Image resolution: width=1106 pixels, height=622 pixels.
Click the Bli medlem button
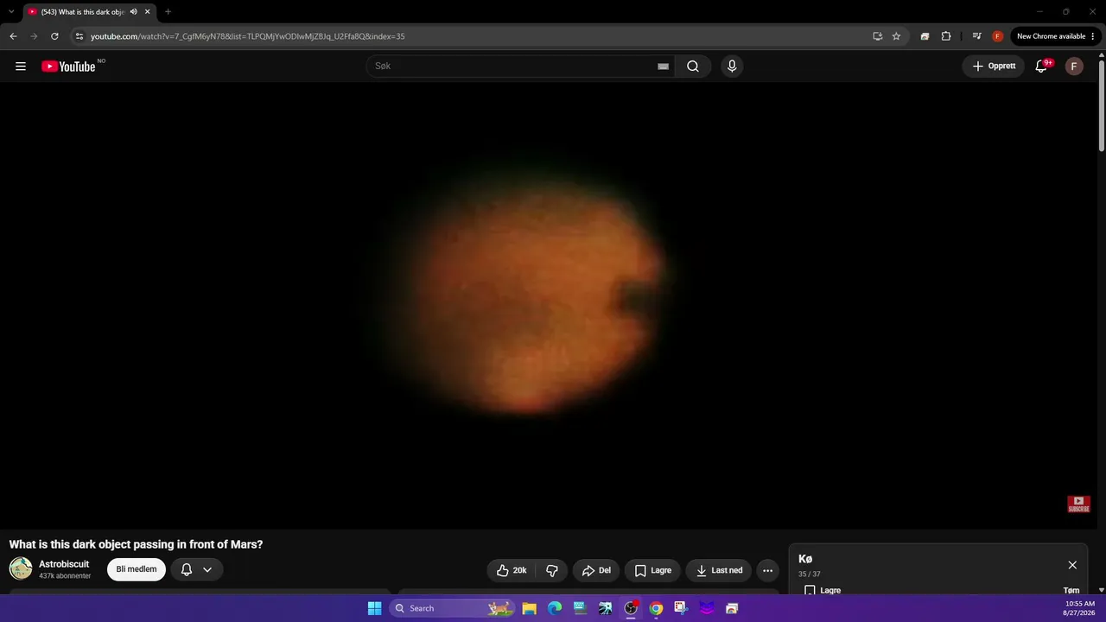click(x=137, y=569)
